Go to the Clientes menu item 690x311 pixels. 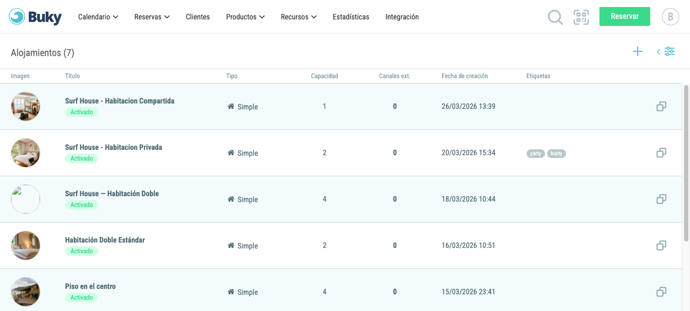[x=198, y=17]
